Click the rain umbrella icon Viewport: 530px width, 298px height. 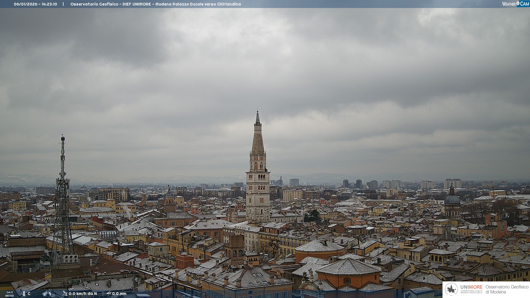108,294
